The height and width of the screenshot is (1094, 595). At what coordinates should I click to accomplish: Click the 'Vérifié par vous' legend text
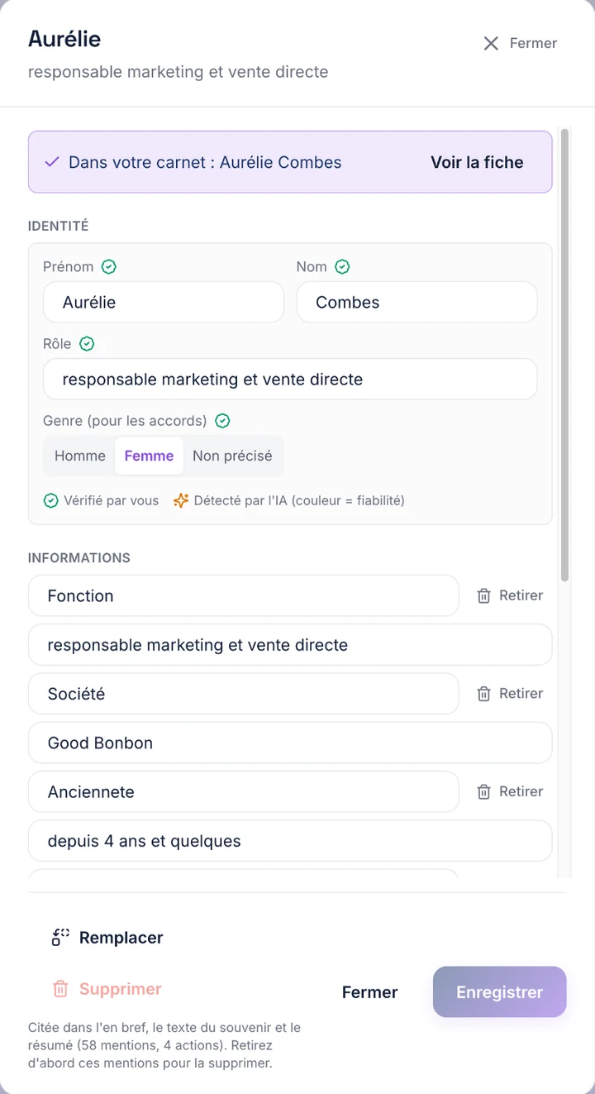tap(112, 500)
